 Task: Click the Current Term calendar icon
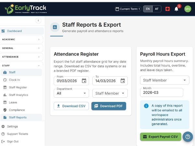point(117,9)
